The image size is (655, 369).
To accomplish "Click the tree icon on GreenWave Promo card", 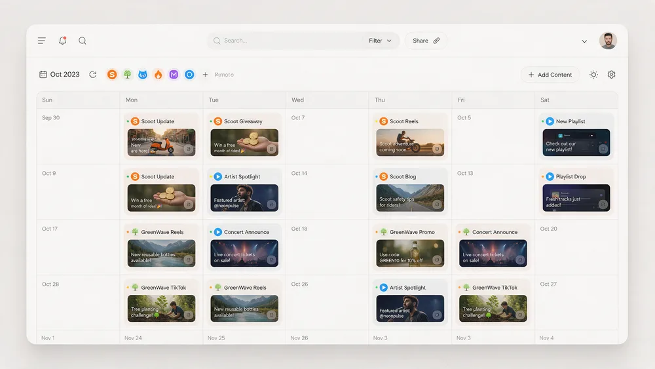I will pyautogui.click(x=383, y=231).
